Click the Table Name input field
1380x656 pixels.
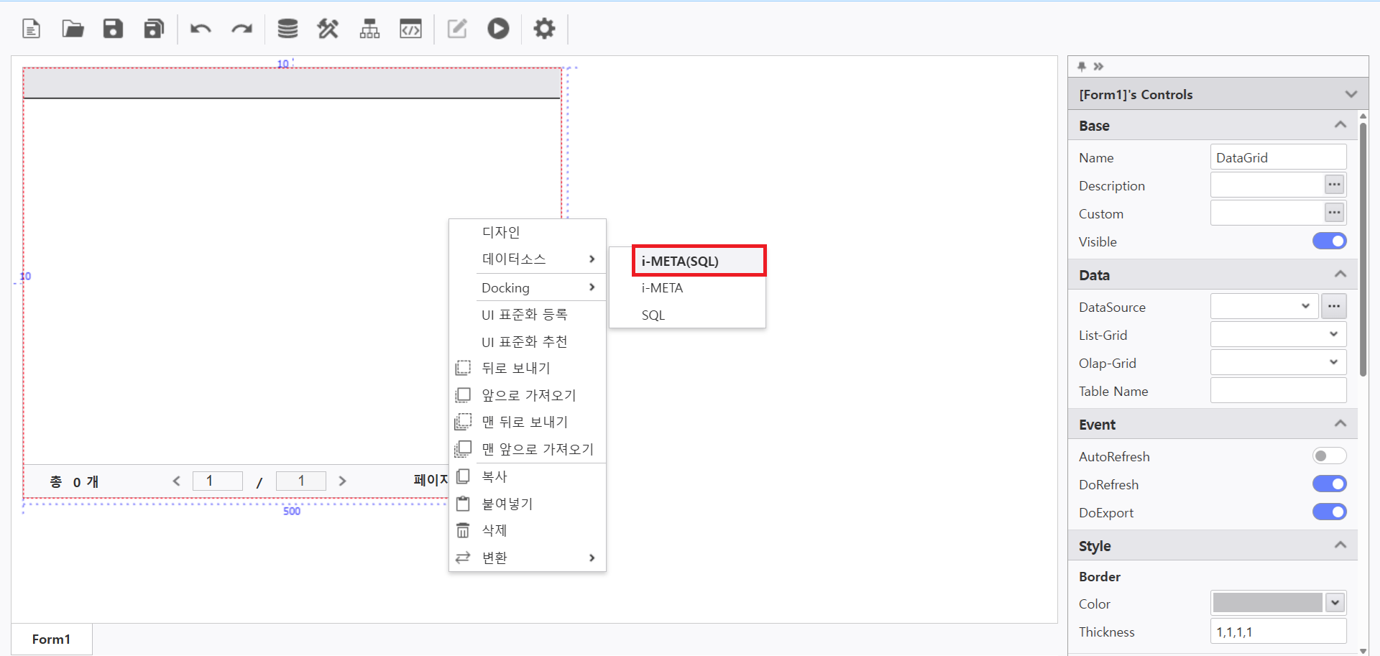(x=1278, y=390)
